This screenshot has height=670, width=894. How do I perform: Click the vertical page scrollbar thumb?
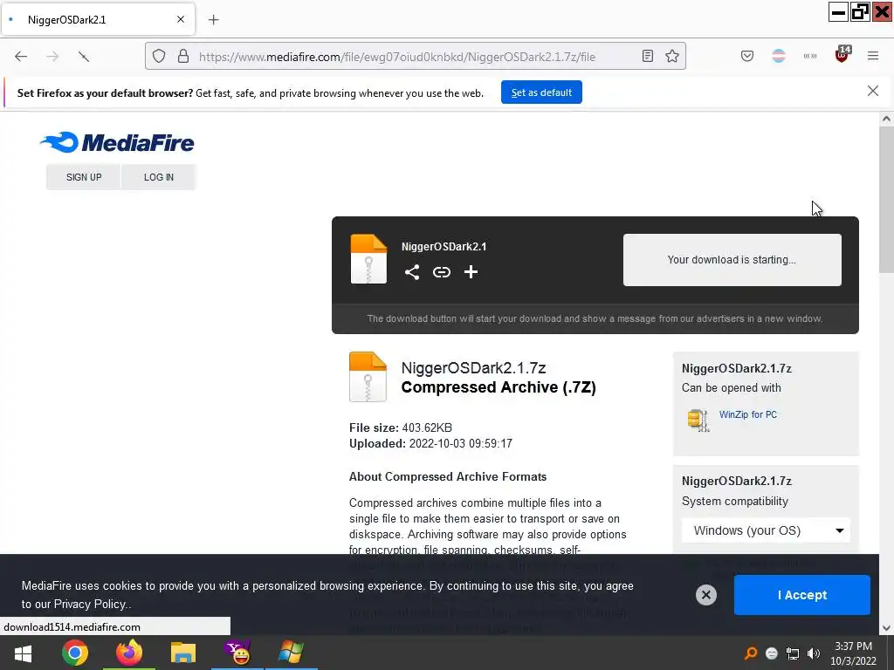point(886,200)
